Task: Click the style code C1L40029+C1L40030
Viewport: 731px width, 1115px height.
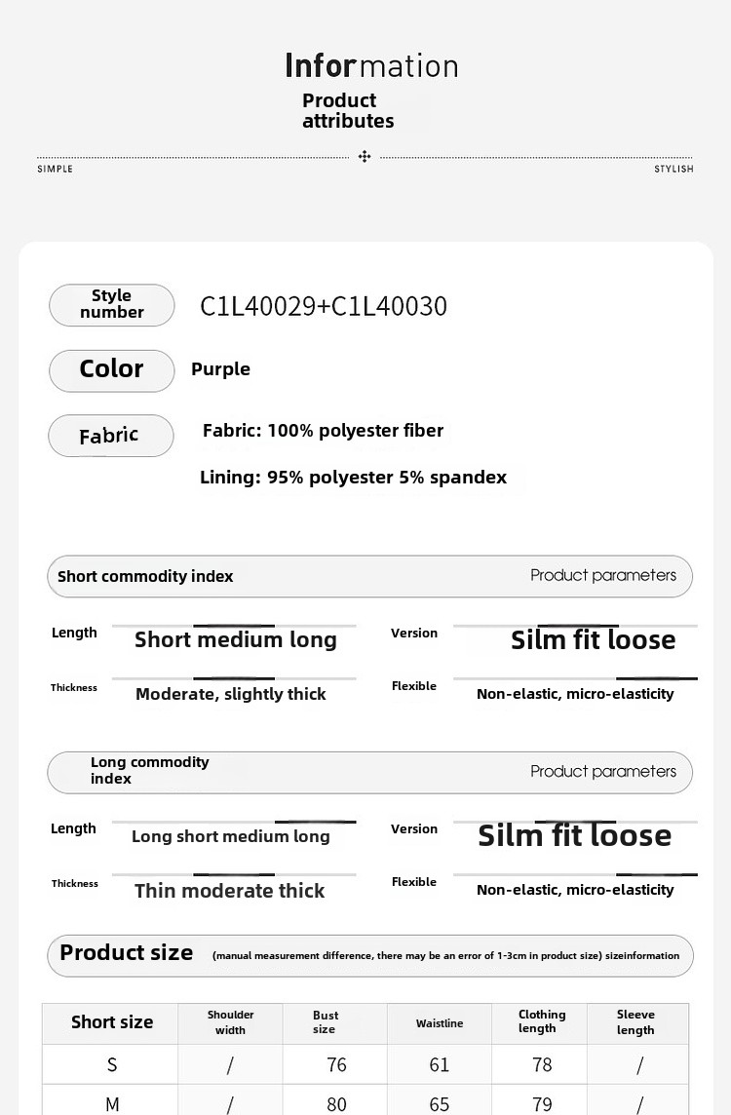Action: (324, 306)
